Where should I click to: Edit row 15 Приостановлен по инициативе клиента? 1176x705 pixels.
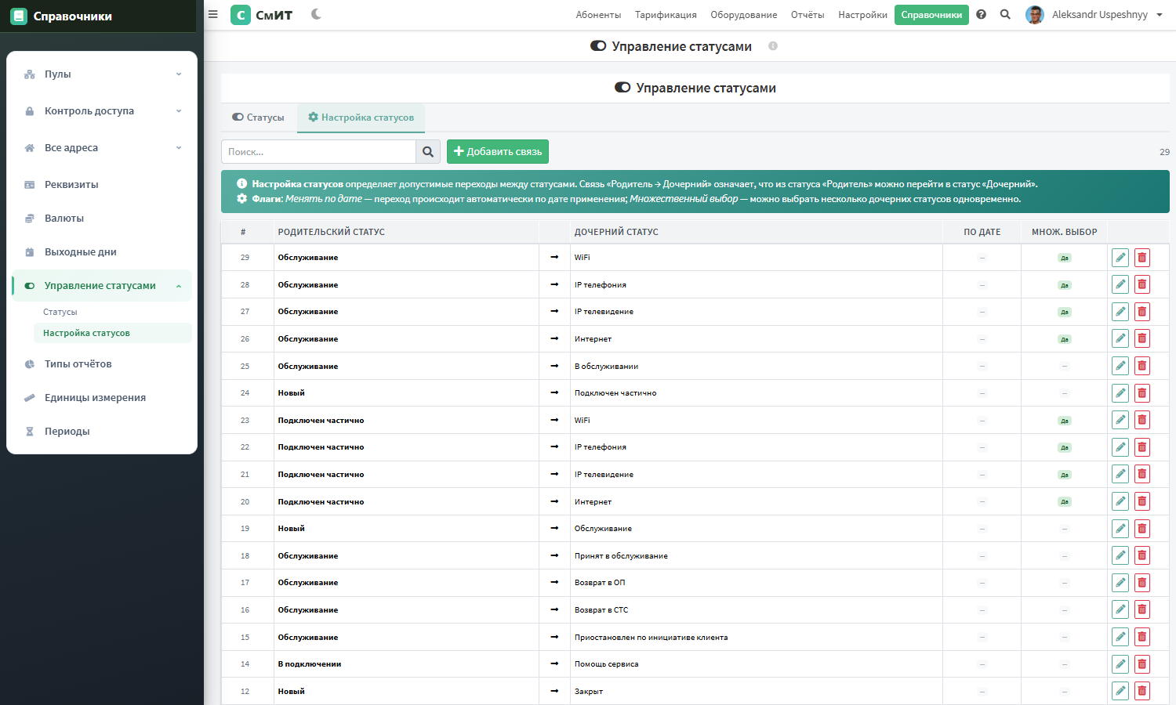click(x=1120, y=637)
